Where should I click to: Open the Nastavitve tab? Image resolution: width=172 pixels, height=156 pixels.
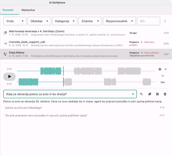click(x=28, y=10)
